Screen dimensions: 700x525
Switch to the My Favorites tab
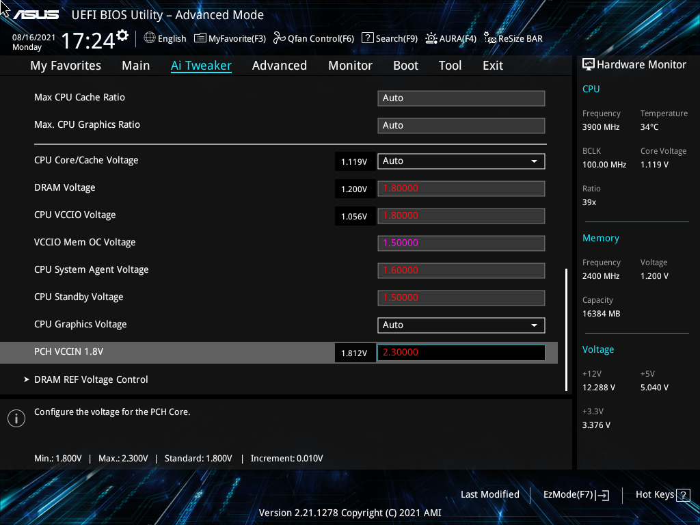66,66
